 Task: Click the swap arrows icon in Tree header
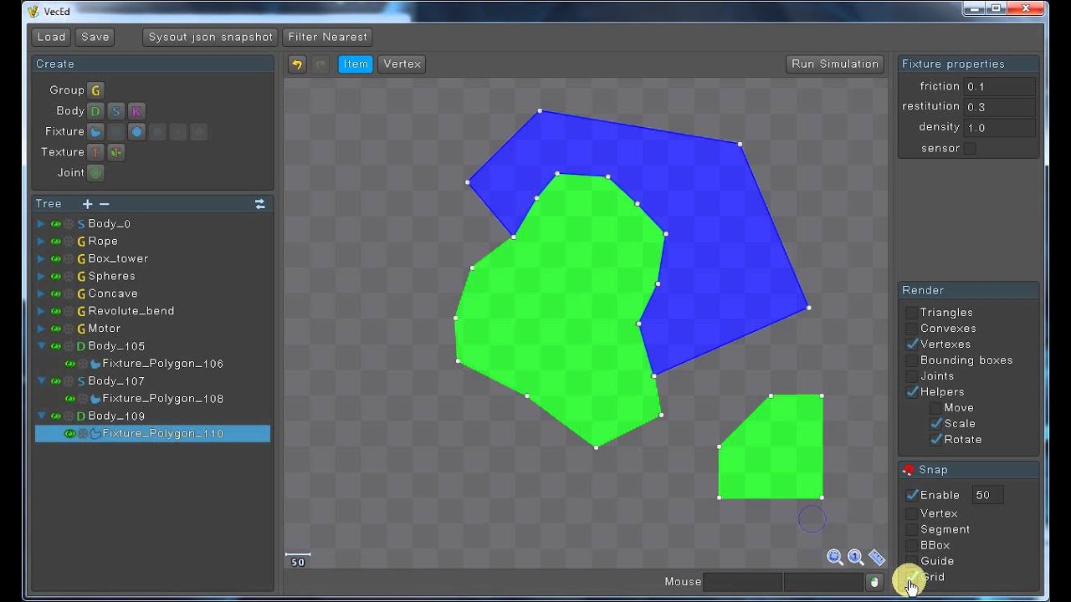259,204
